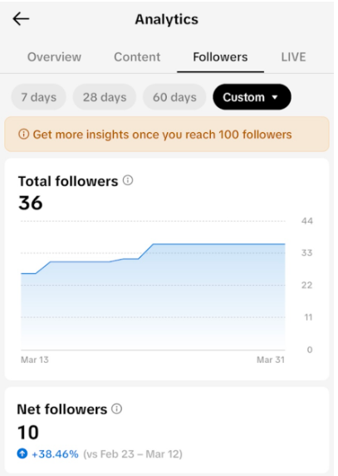
Task: Select the 7 days range
Action: (38, 97)
